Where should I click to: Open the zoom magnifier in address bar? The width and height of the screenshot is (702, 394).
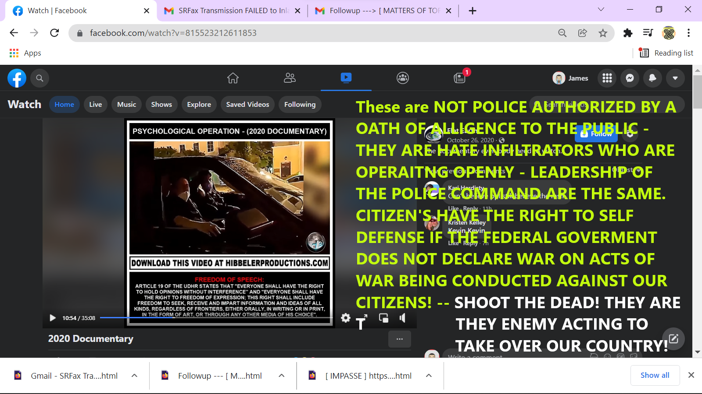click(562, 33)
